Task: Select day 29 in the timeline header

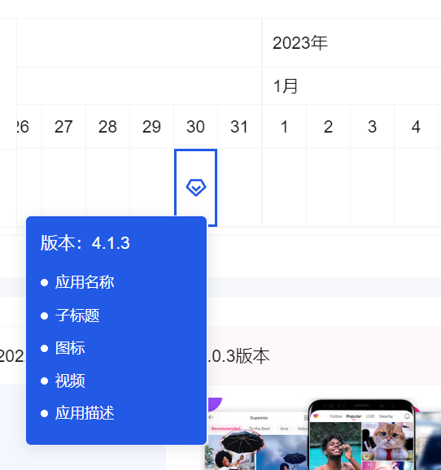Action: [151, 127]
